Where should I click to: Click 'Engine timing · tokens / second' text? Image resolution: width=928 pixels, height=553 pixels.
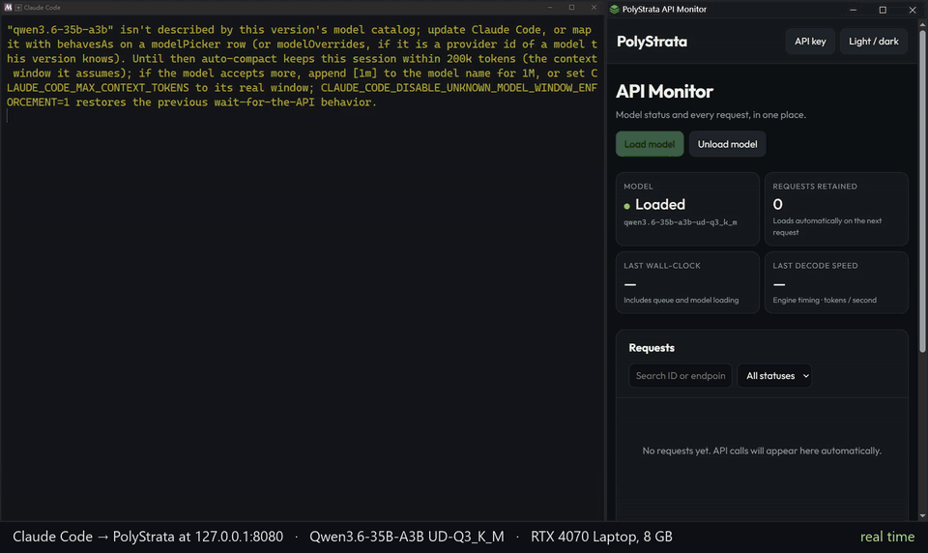(x=825, y=300)
